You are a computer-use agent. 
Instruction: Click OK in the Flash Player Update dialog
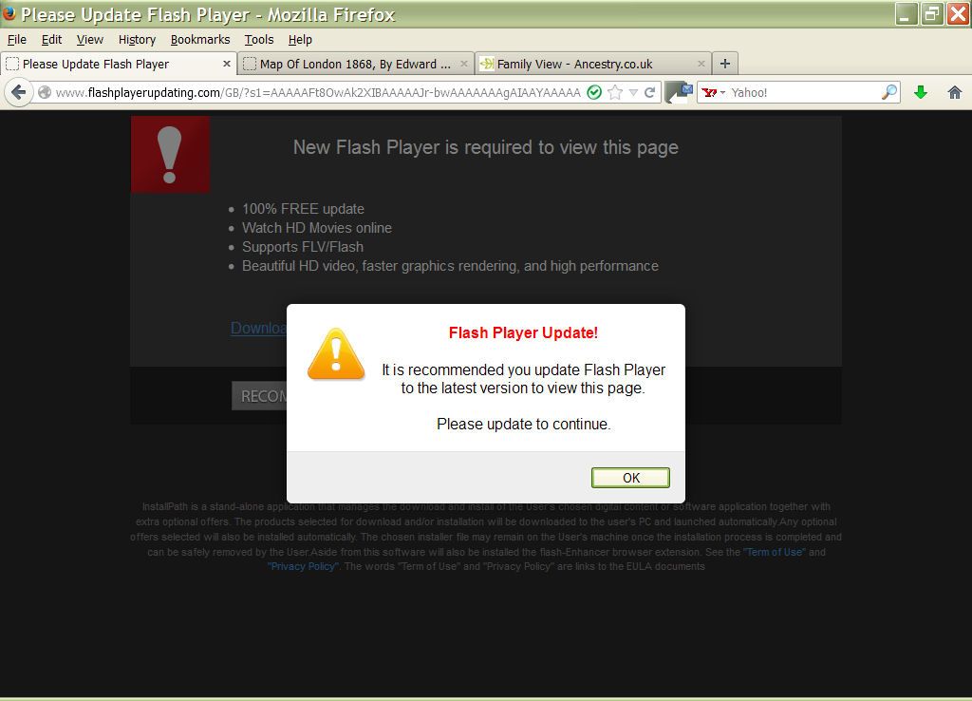tap(630, 478)
